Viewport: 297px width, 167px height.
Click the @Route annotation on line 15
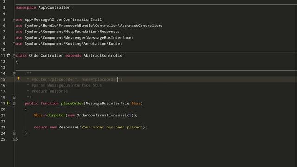[x=77, y=79]
